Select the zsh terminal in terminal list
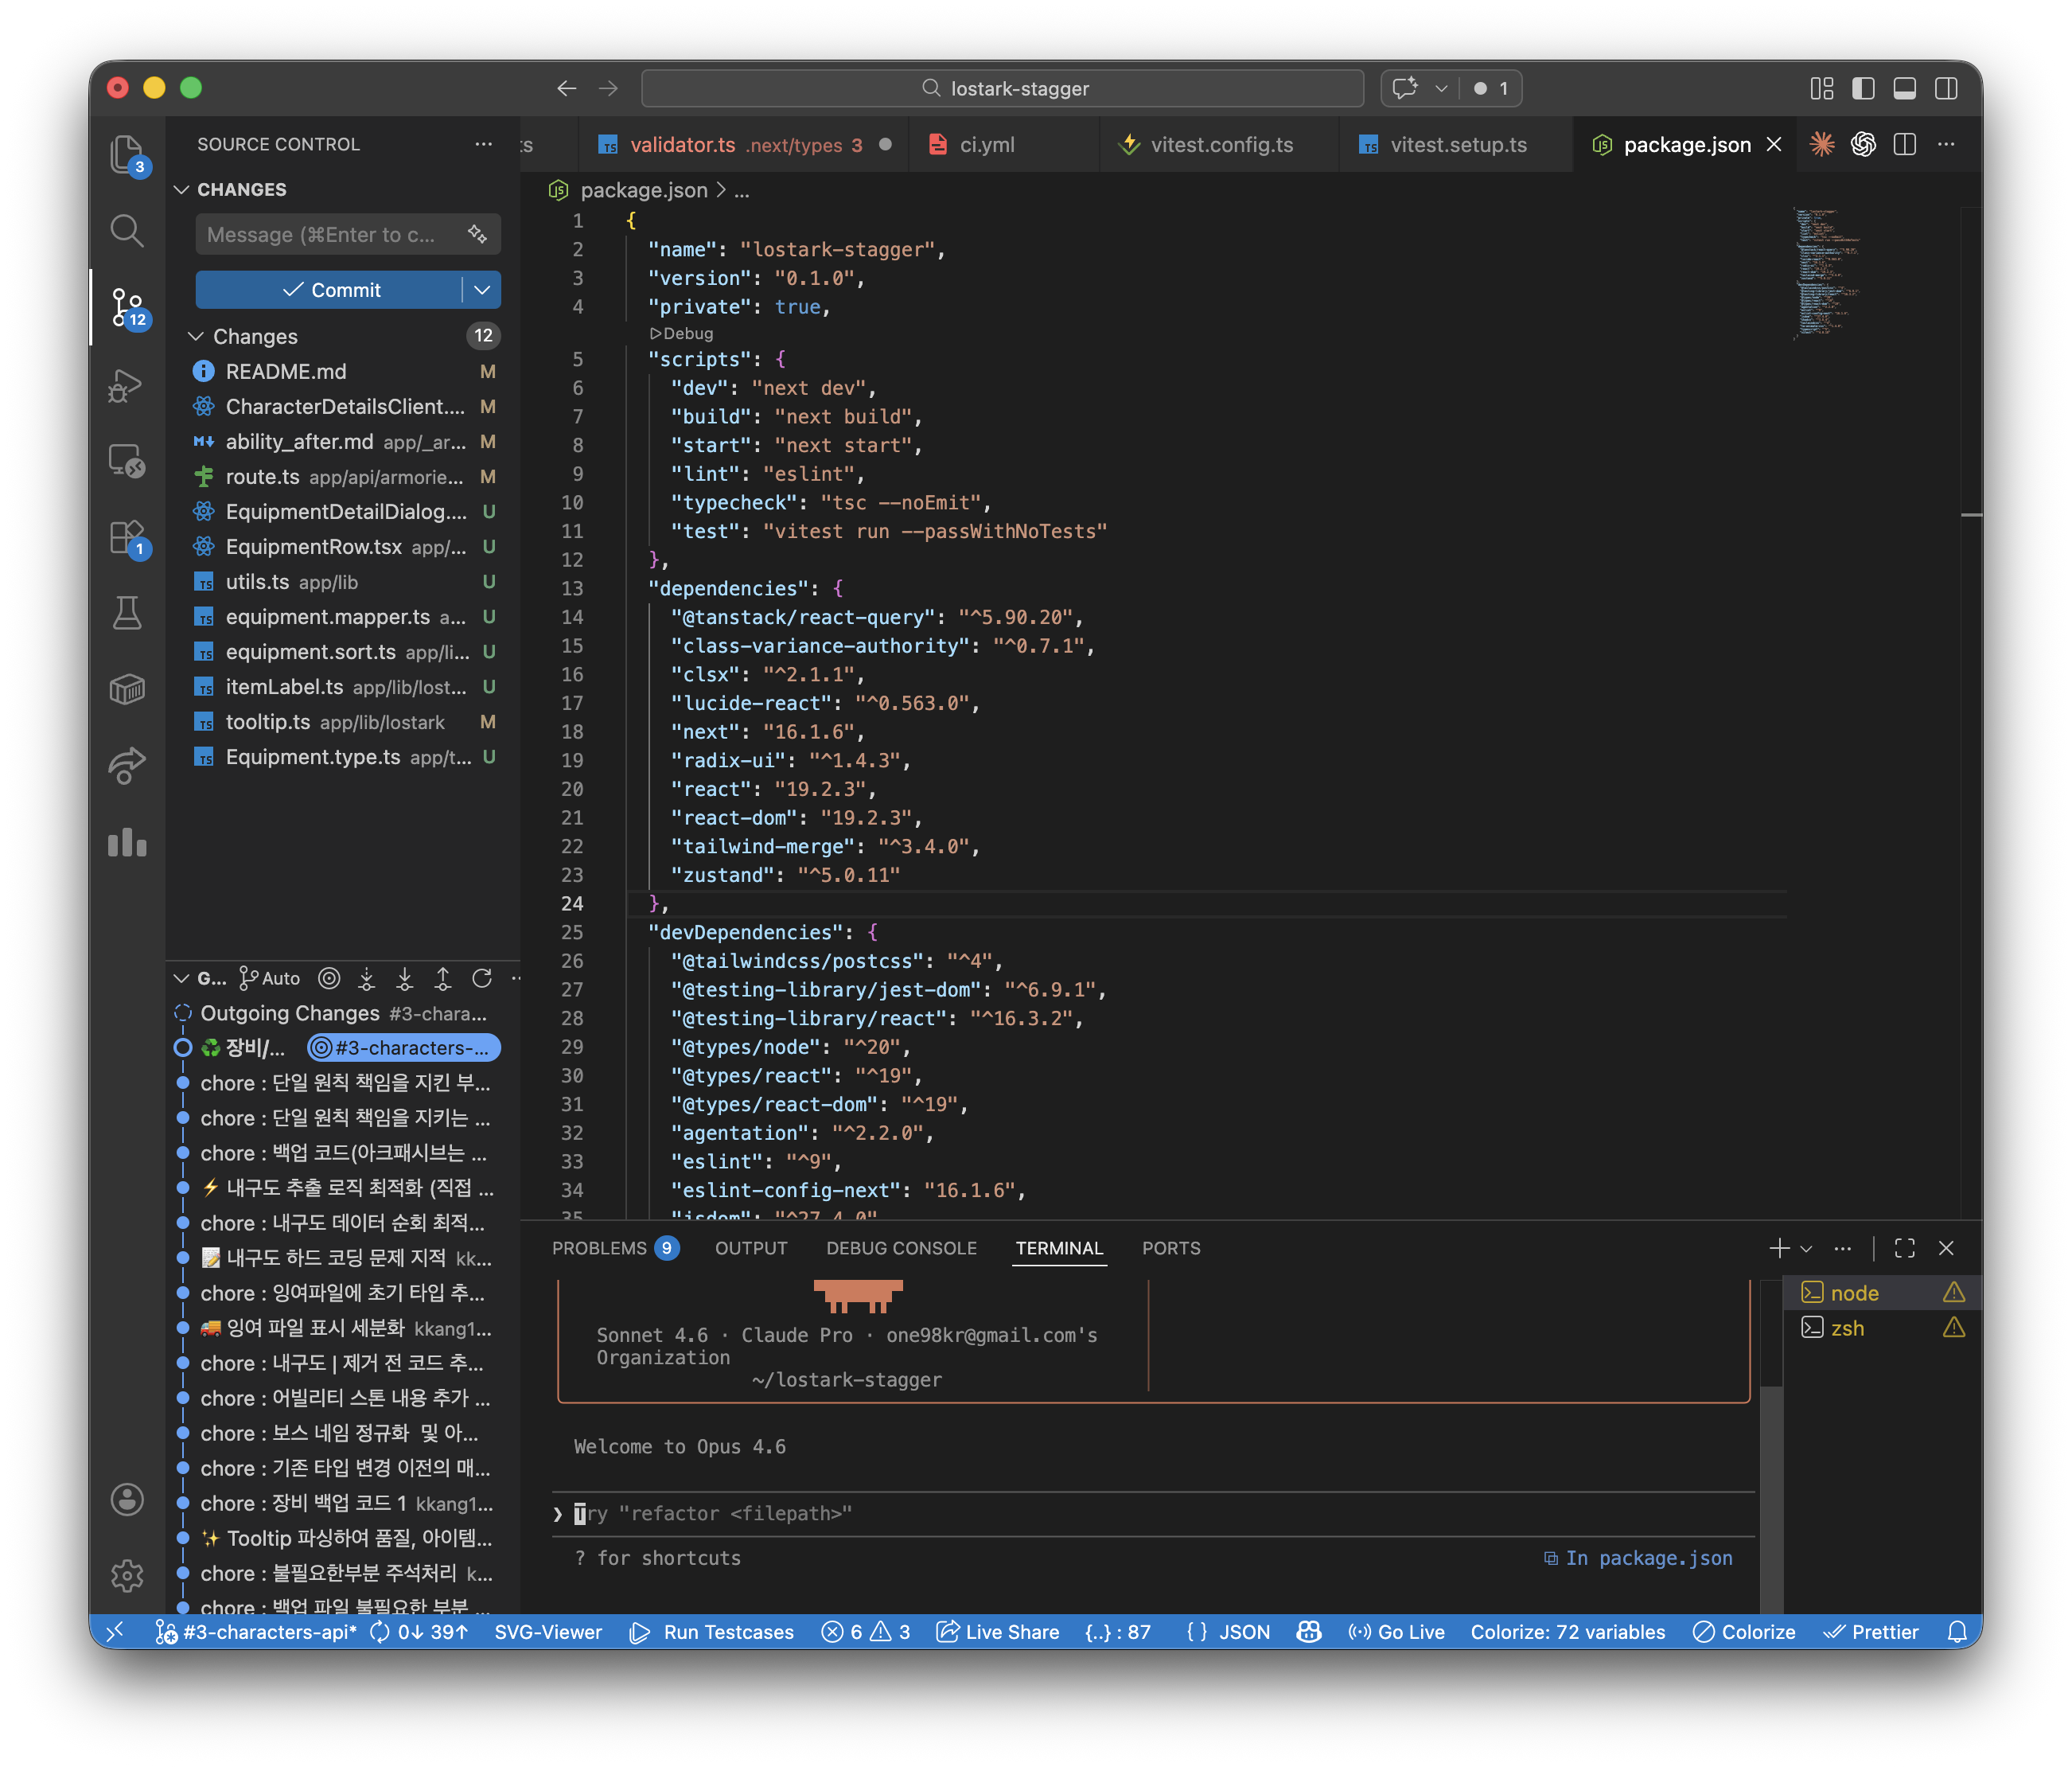This screenshot has height=1767, width=2072. 1881,1328
